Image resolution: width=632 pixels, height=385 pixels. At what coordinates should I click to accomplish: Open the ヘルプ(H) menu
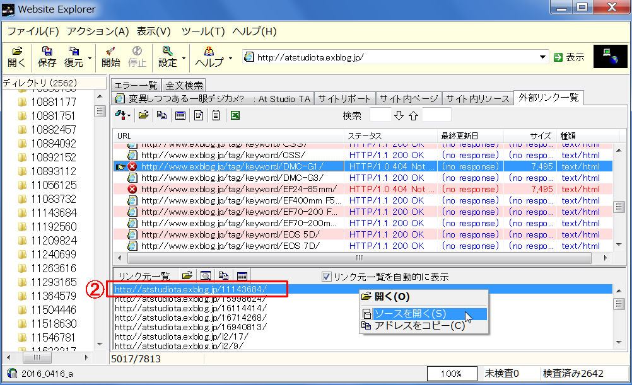pos(254,32)
